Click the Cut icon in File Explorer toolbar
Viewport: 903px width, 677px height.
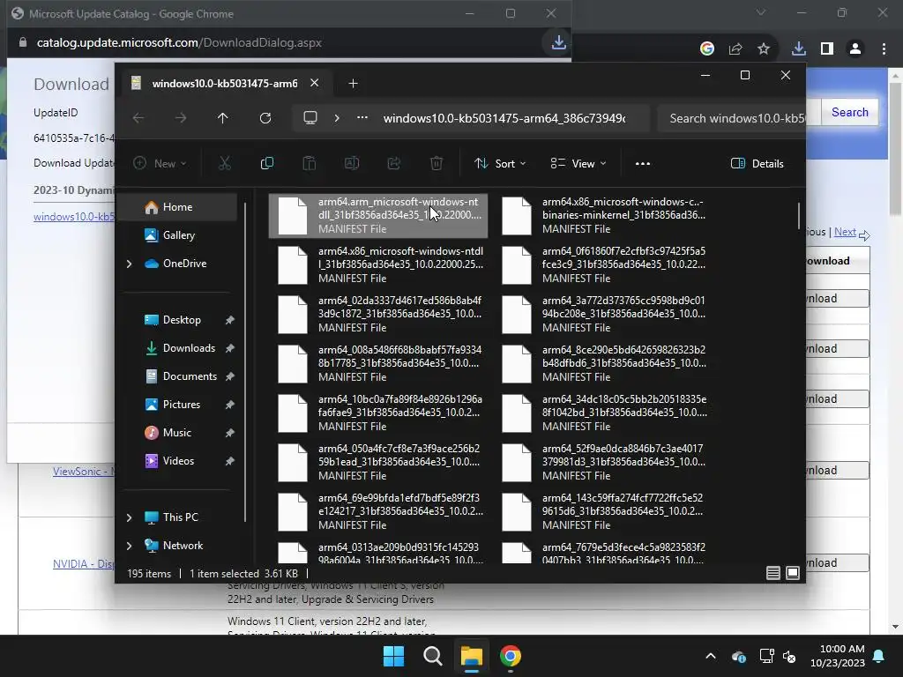(225, 163)
